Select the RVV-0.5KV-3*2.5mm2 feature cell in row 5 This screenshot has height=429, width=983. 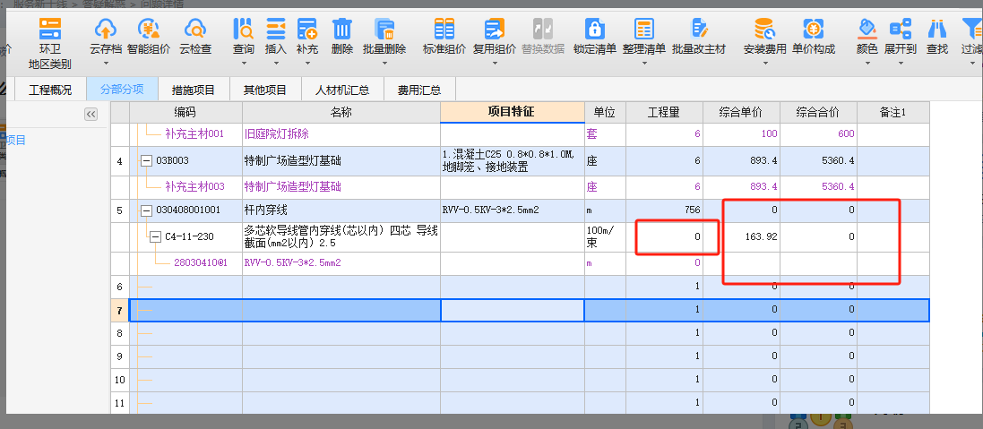512,210
